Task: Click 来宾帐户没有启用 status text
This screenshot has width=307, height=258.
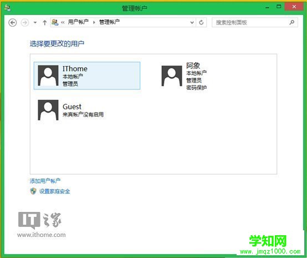Action: (x=83, y=114)
